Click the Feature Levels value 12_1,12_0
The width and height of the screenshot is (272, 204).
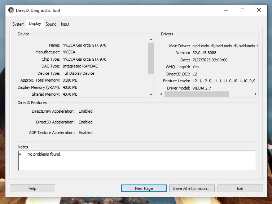pyautogui.click(x=225, y=81)
